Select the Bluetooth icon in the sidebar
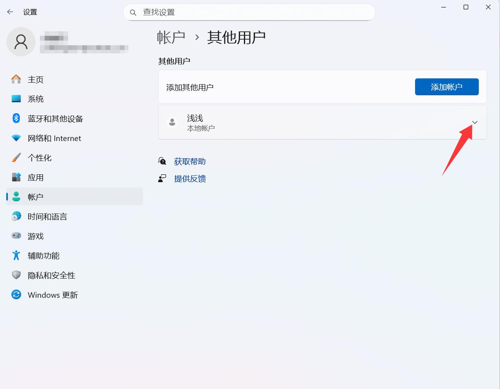The image size is (500, 389). click(16, 118)
